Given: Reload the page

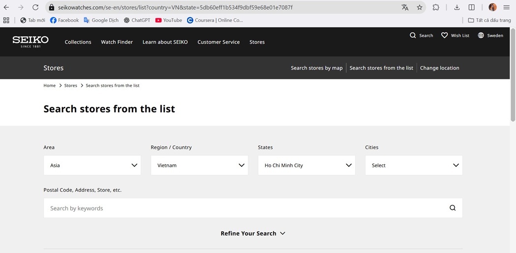Looking at the screenshot, I should coord(35,7).
